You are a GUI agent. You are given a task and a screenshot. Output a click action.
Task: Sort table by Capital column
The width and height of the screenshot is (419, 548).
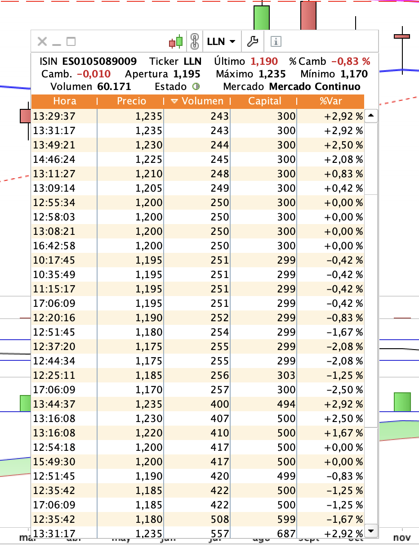click(264, 101)
